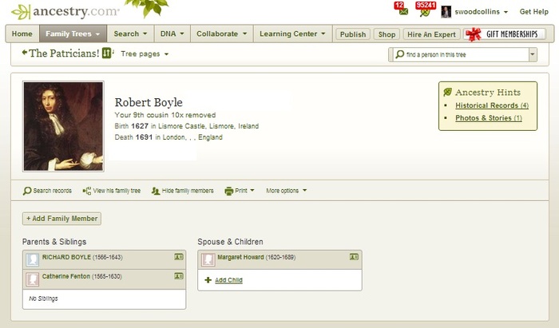Viewport: 559px width, 328px height.
Task: Click the 'Your 9th cousin 10x removed' text
Action: pyautogui.click(x=165, y=115)
